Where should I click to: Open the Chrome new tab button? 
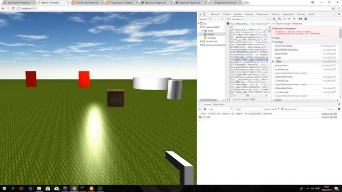(246, 3)
